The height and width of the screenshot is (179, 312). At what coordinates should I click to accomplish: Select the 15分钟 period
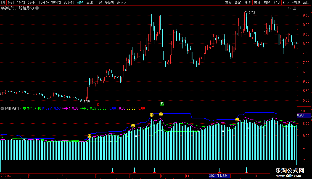click(x=43, y=2)
